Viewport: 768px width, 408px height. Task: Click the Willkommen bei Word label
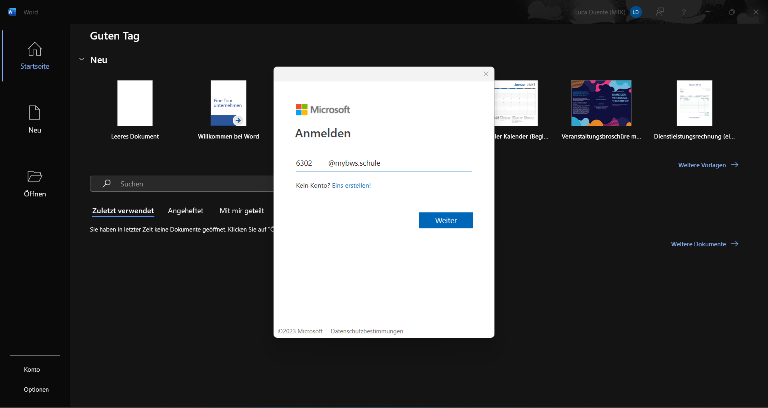click(x=228, y=137)
